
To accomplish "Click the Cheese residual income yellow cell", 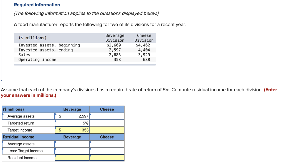I will (x=107, y=158).
